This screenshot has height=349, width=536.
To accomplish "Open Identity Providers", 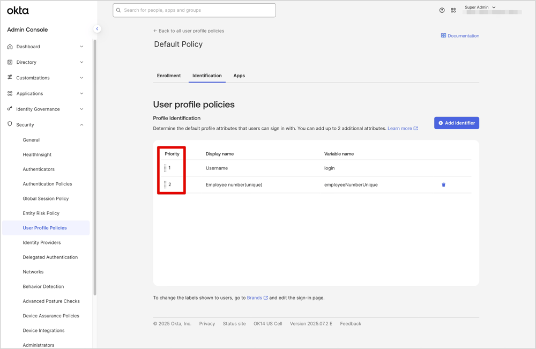I will tap(42, 243).
